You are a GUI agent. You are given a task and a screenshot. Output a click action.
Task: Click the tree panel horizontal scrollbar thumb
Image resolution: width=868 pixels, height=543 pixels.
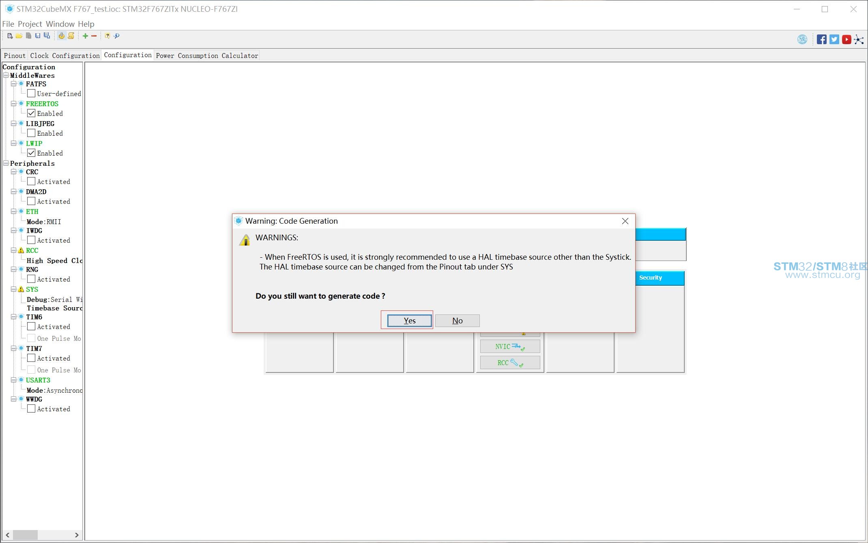tap(25, 535)
